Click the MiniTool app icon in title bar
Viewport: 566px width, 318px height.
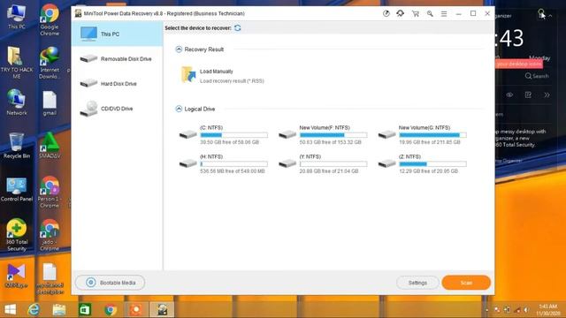click(78, 13)
